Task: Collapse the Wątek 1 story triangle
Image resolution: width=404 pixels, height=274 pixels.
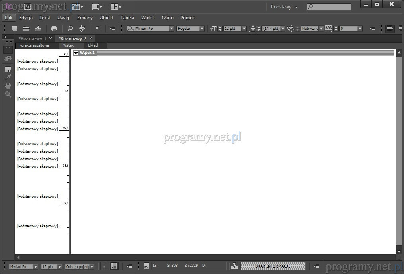Action: 76,53
